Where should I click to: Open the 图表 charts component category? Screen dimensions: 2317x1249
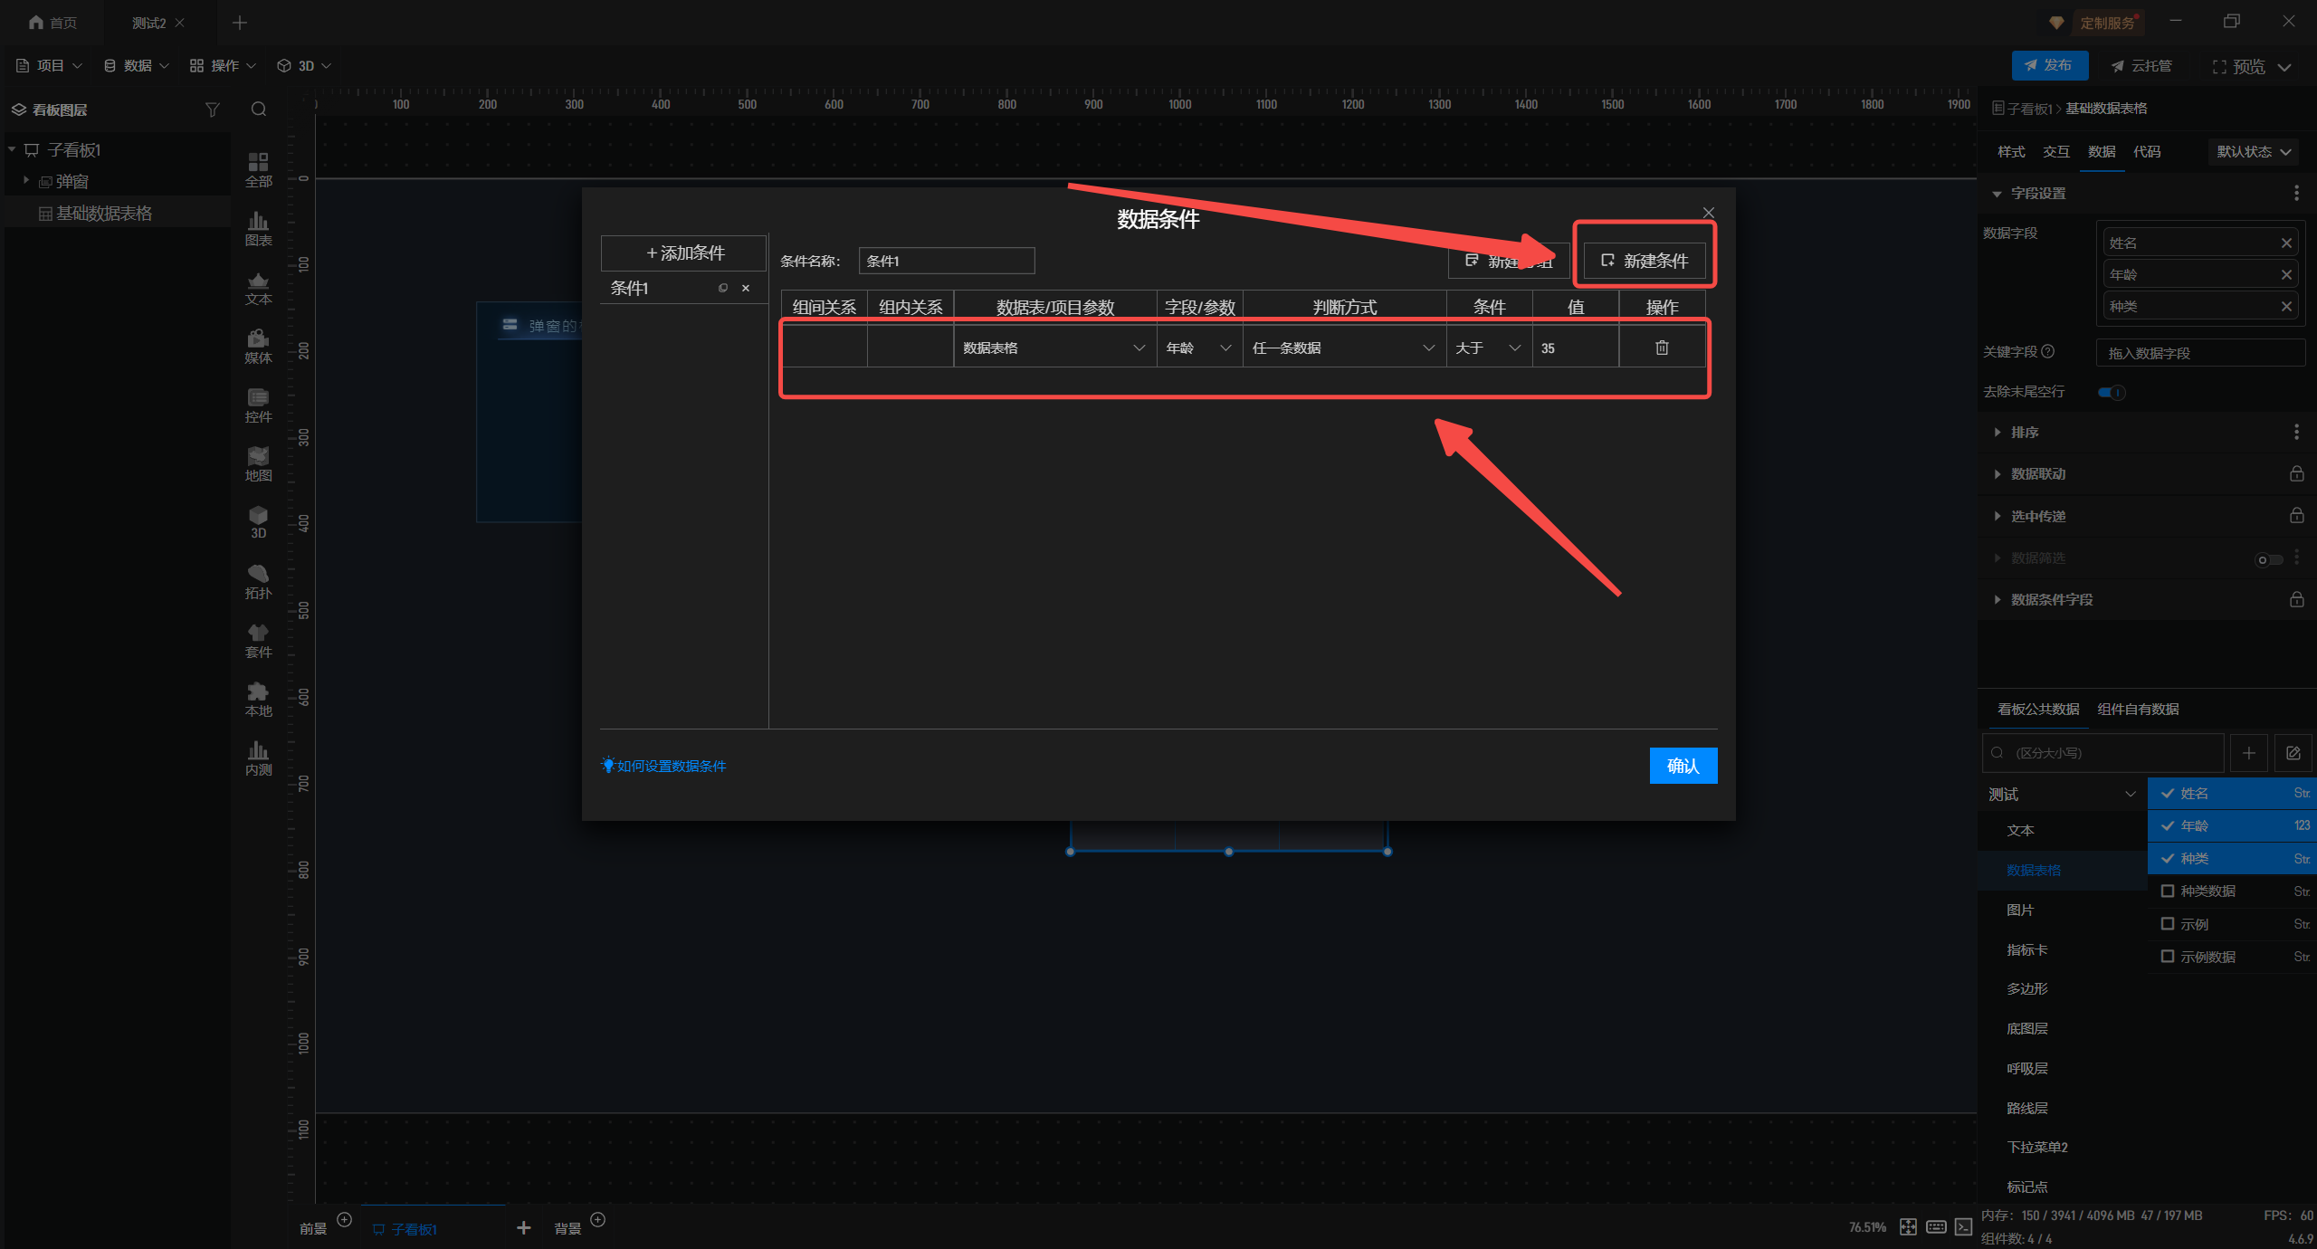(x=258, y=228)
